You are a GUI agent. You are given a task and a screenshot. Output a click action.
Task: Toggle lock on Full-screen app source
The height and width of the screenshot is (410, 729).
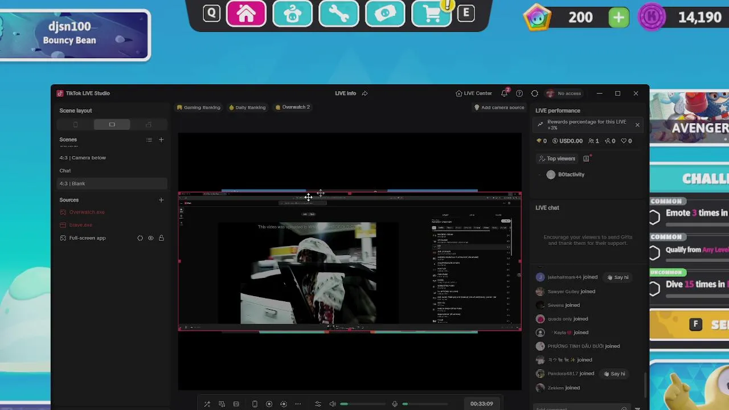coord(161,238)
